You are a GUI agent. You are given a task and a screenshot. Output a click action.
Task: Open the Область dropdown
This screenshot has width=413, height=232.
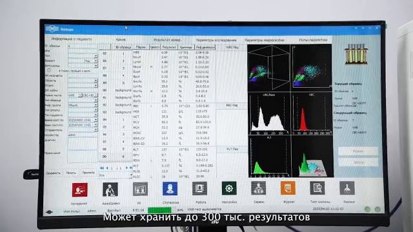[x=96, y=81]
